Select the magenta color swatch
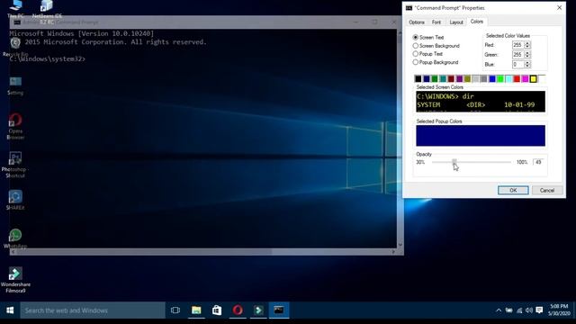576x324 pixels. pyautogui.click(x=525, y=78)
